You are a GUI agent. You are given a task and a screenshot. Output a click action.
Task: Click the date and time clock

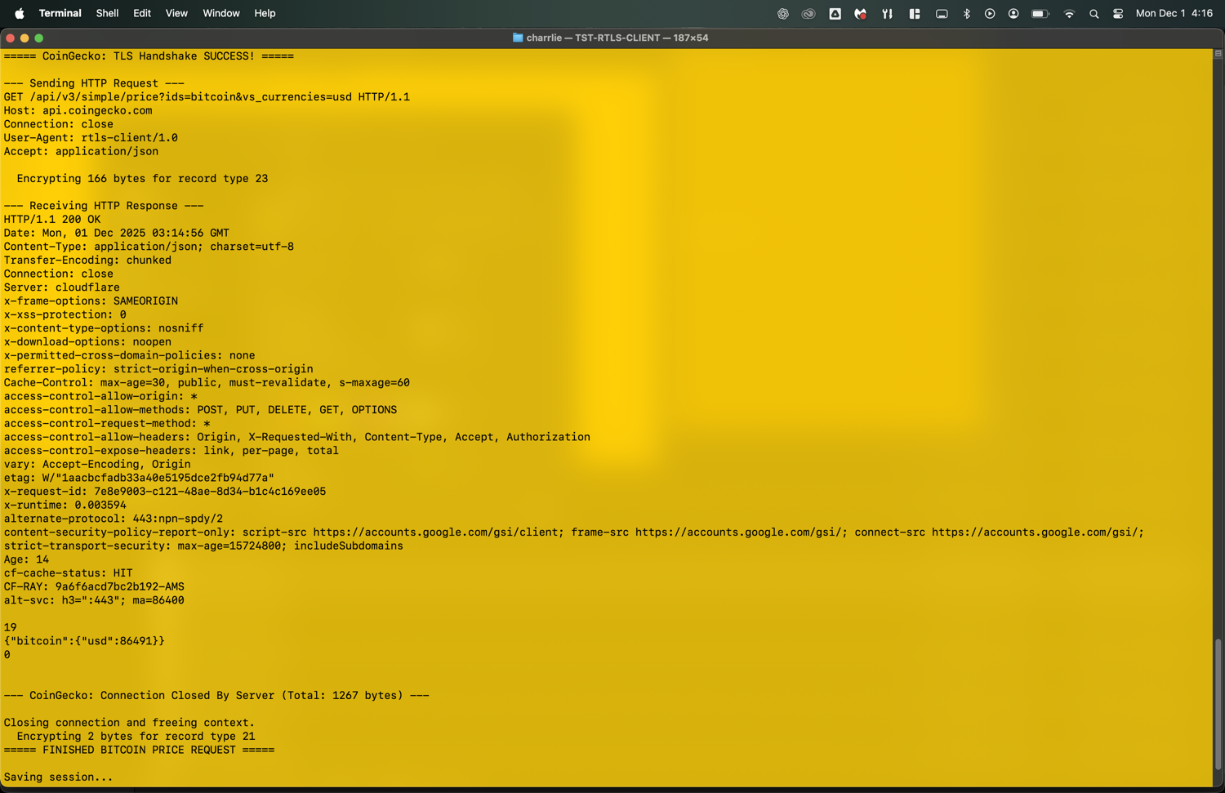coord(1174,14)
